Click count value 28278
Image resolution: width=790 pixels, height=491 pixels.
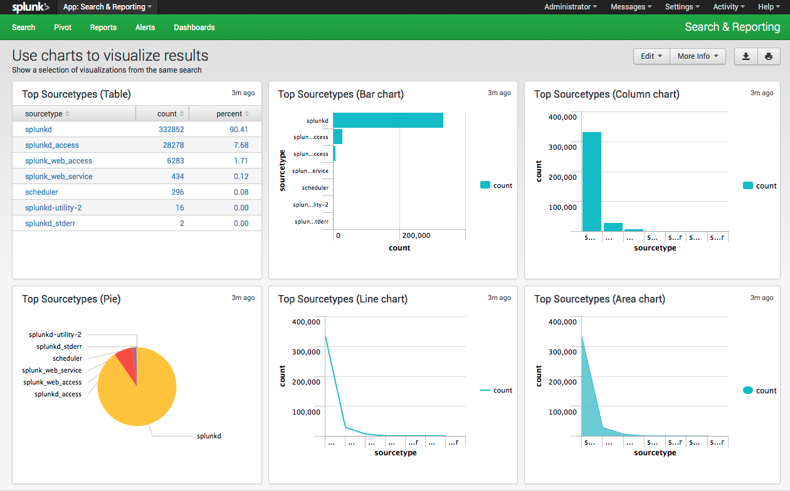pyautogui.click(x=174, y=145)
